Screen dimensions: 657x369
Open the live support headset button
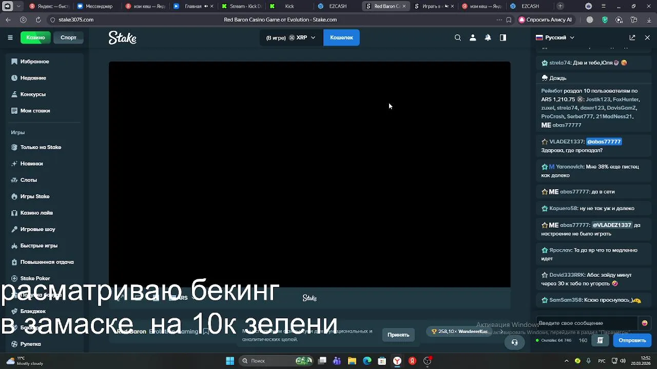(x=514, y=342)
